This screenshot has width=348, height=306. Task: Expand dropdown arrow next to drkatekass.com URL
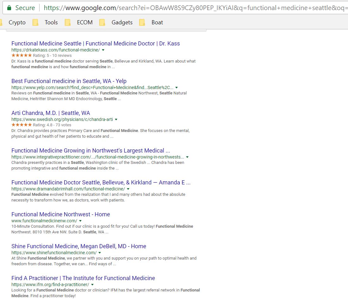pos(103,50)
